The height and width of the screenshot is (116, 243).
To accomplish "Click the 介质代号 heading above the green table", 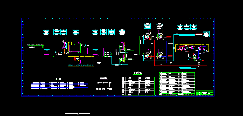I will [138, 73].
